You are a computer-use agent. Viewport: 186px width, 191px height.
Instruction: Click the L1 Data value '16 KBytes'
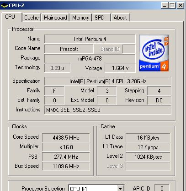[x=148, y=138]
